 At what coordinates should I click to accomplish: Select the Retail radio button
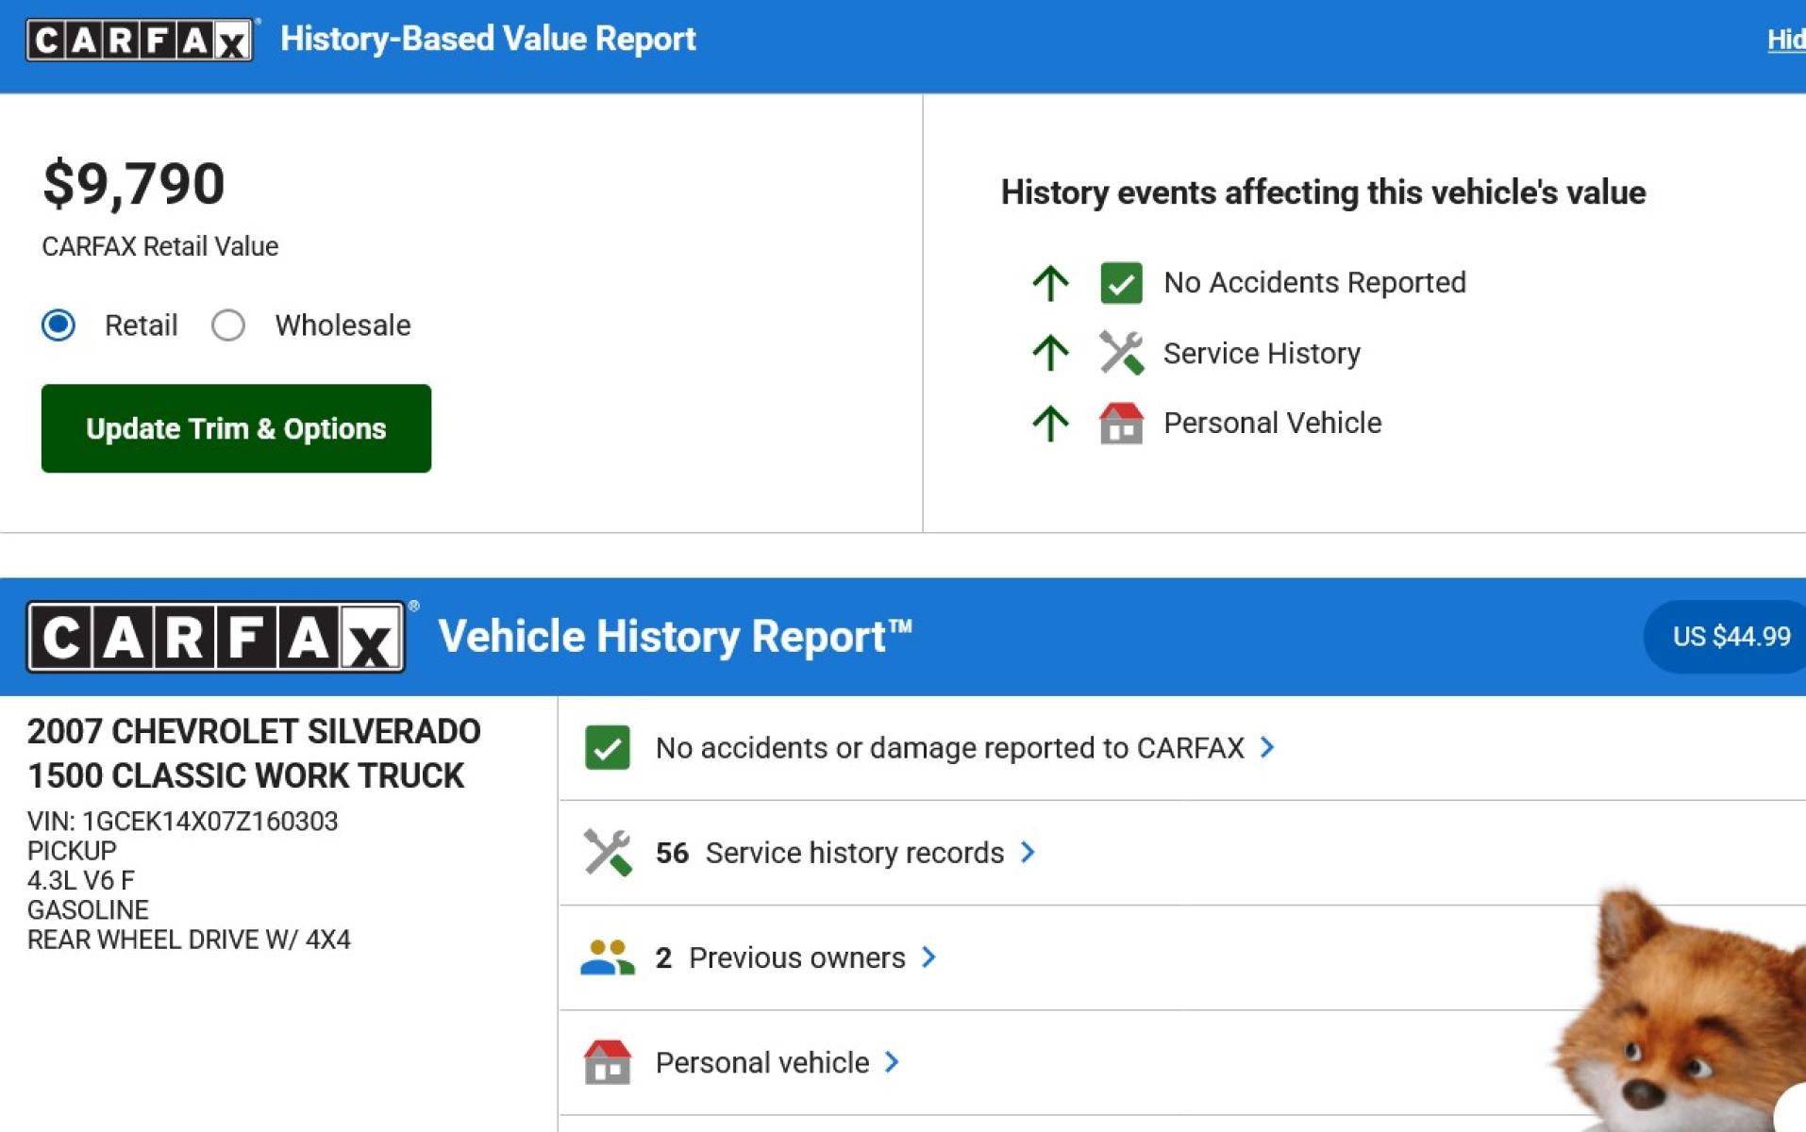pyautogui.click(x=59, y=325)
